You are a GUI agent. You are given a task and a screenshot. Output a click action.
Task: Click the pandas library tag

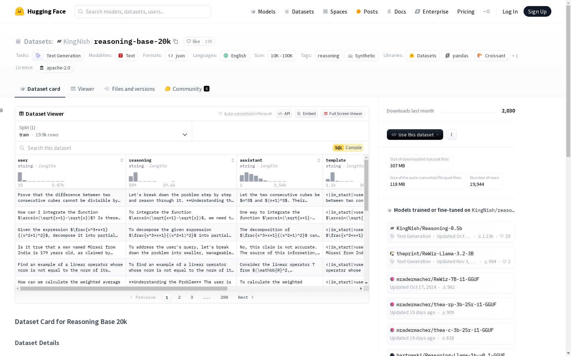pos(457,56)
